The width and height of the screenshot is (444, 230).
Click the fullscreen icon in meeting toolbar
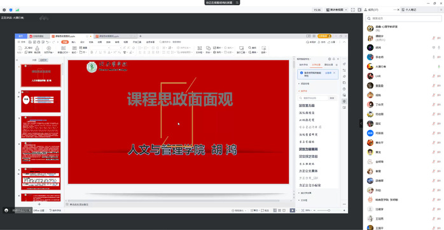click(x=353, y=10)
